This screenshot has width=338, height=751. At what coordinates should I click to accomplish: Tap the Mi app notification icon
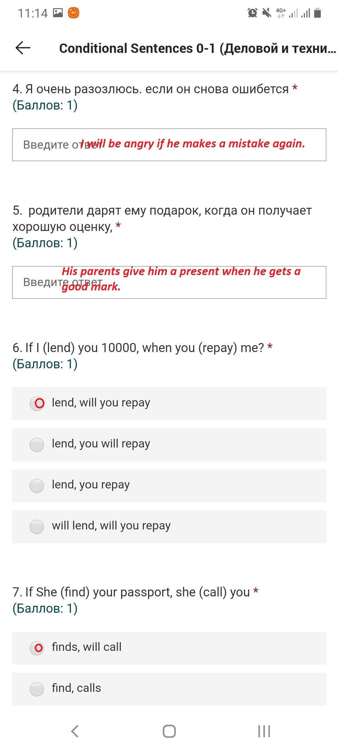click(74, 13)
